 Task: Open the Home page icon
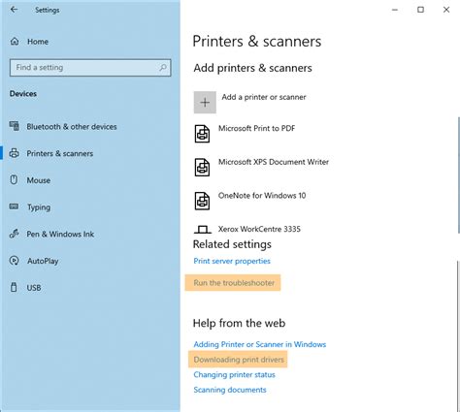(15, 42)
